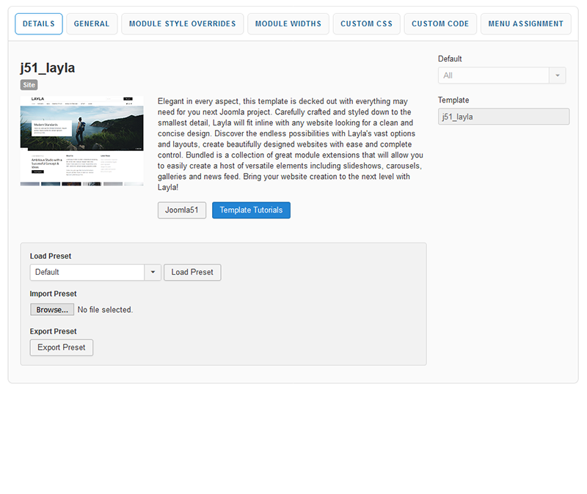Image resolution: width=587 pixels, height=494 pixels.
Task: Click the Template name field j51_layla
Action: click(503, 117)
